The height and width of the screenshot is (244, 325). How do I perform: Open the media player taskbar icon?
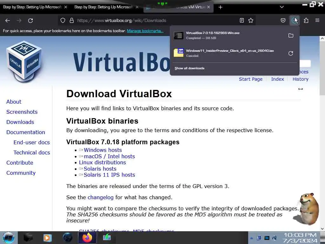click(48, 238)
